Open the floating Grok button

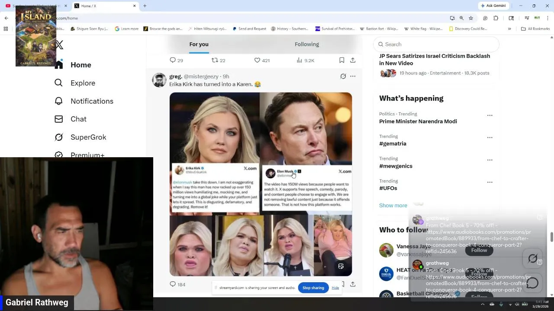tap(533, 258)
